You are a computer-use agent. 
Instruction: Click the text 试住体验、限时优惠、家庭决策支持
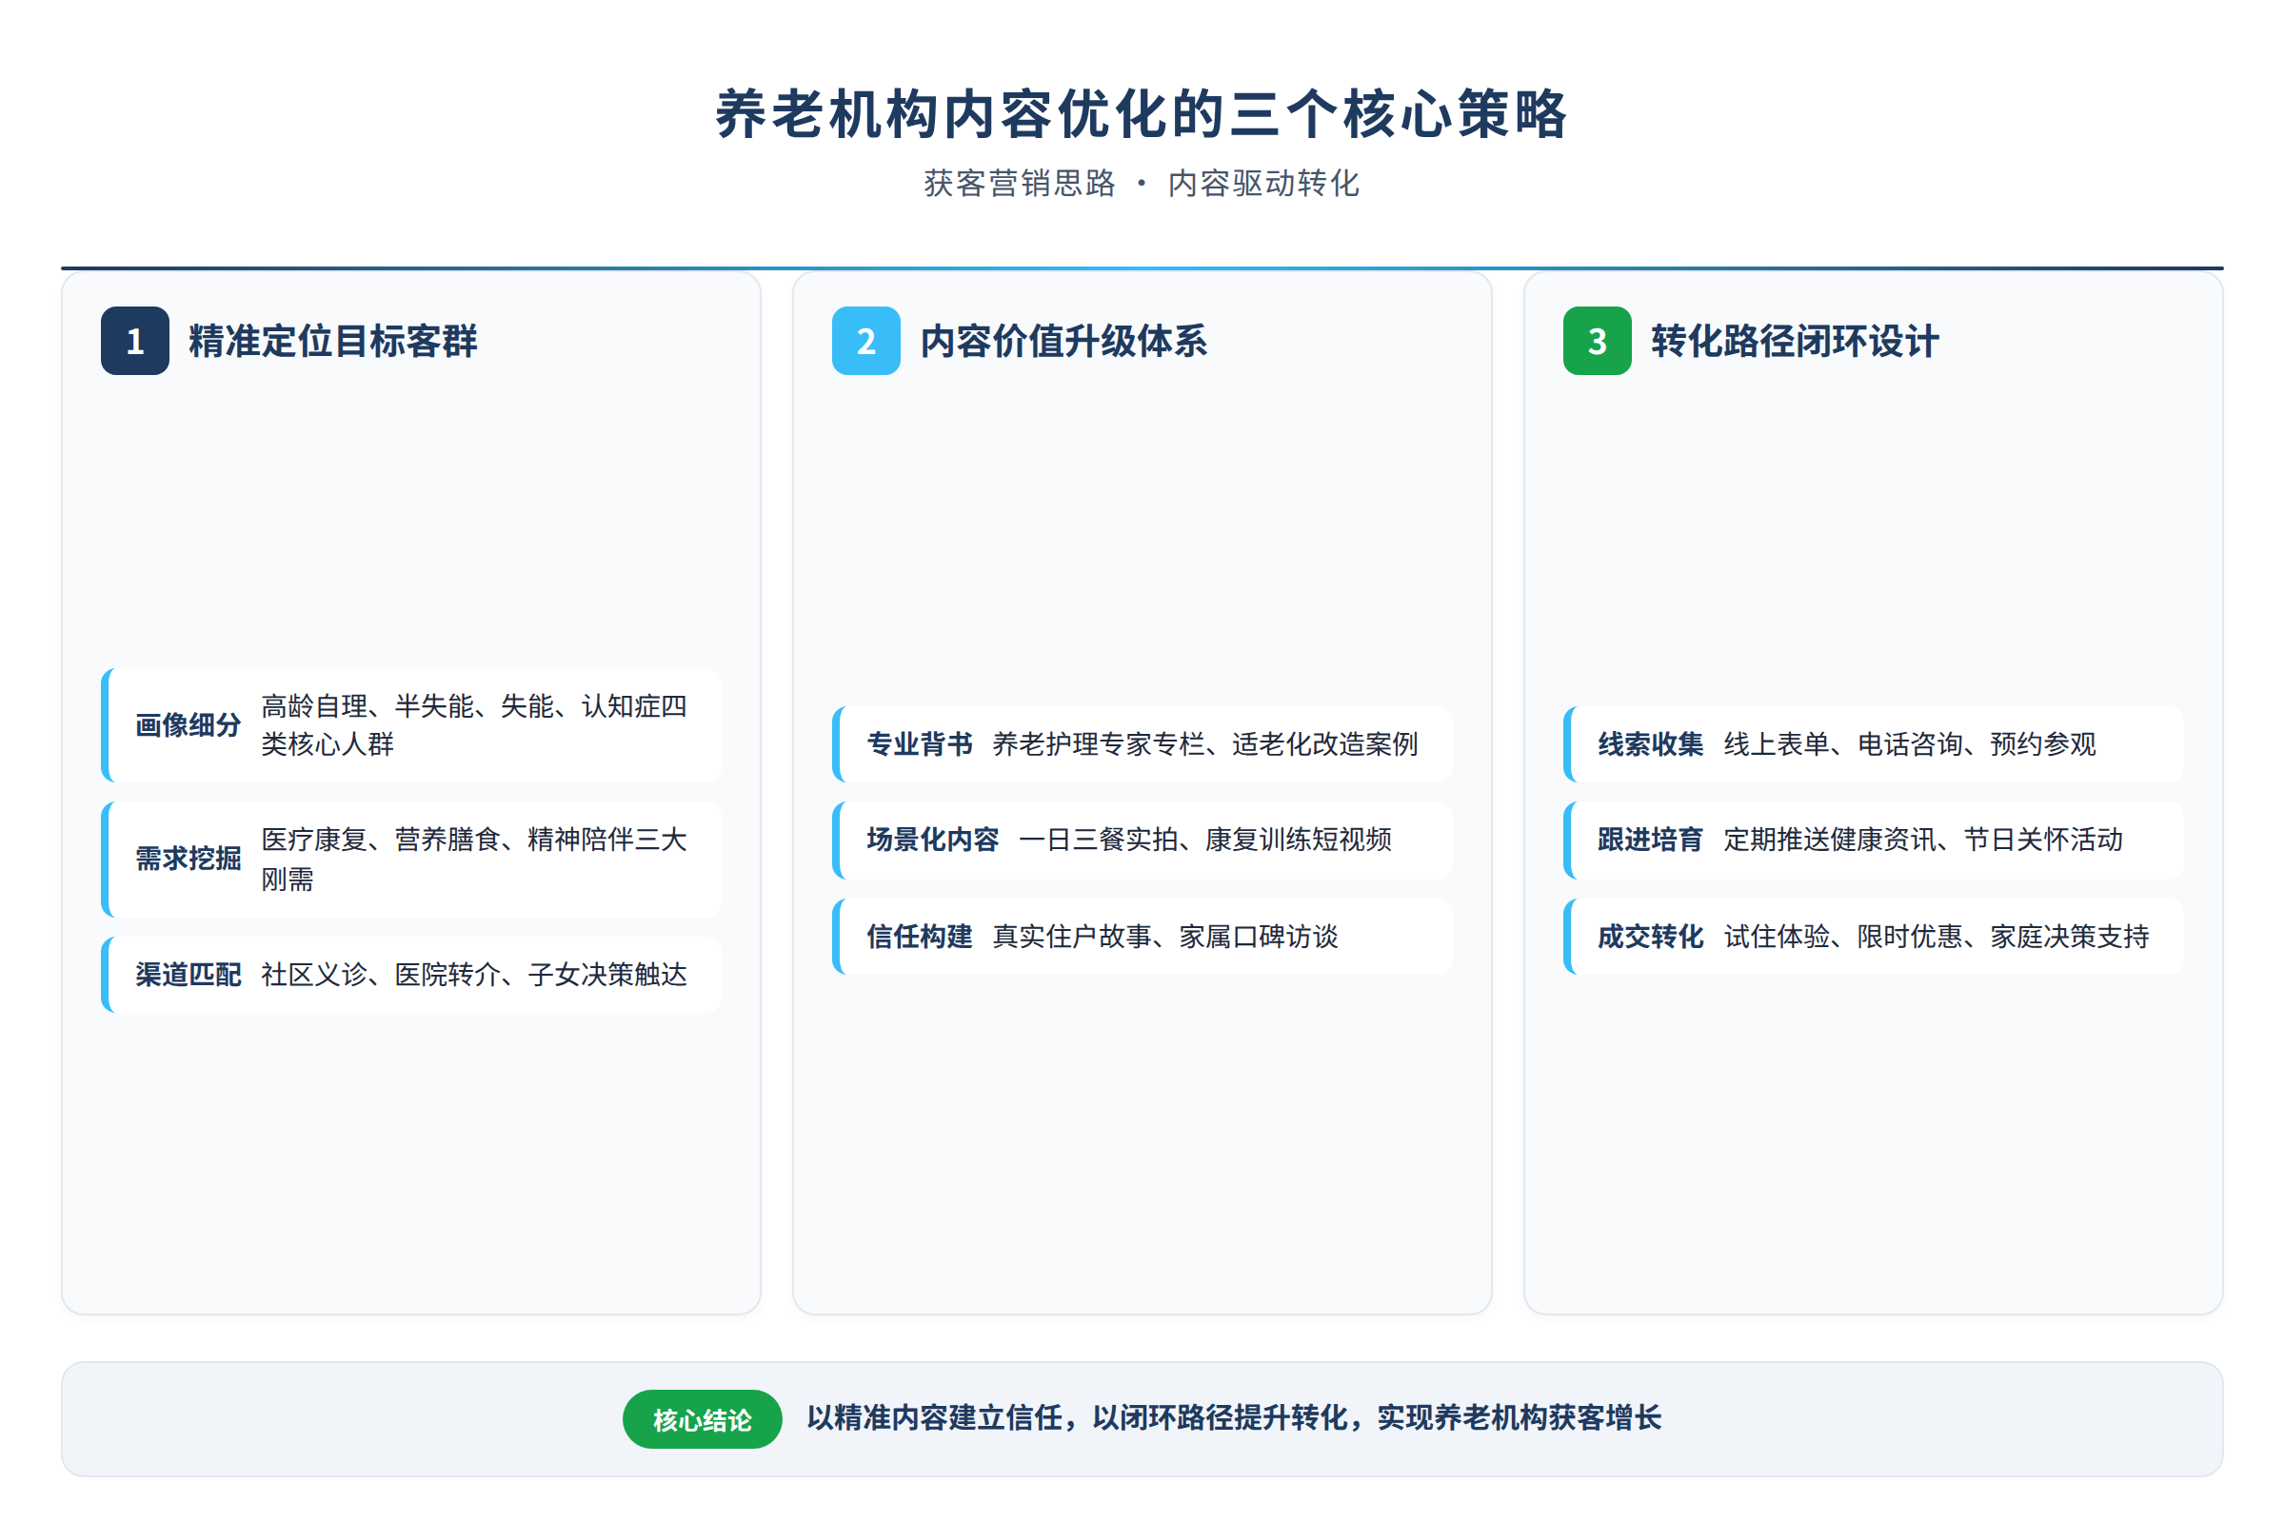click(x=1937, y=937)
